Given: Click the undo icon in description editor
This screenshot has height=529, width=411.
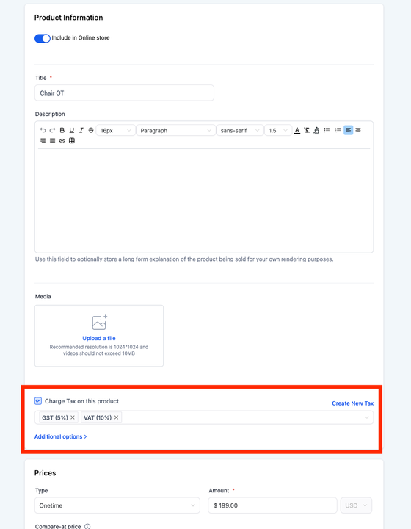Looking at the screenshot, I should pyautogui.click(x=43, y=130).
